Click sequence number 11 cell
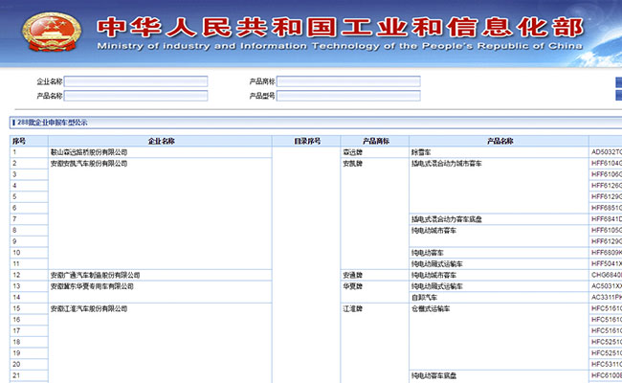The height and width of the screenshot is (383, 622). click(29, 264)
